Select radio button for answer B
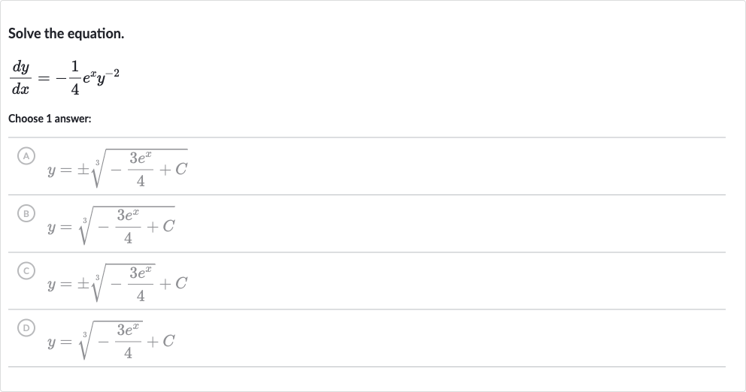 point(26,213)
